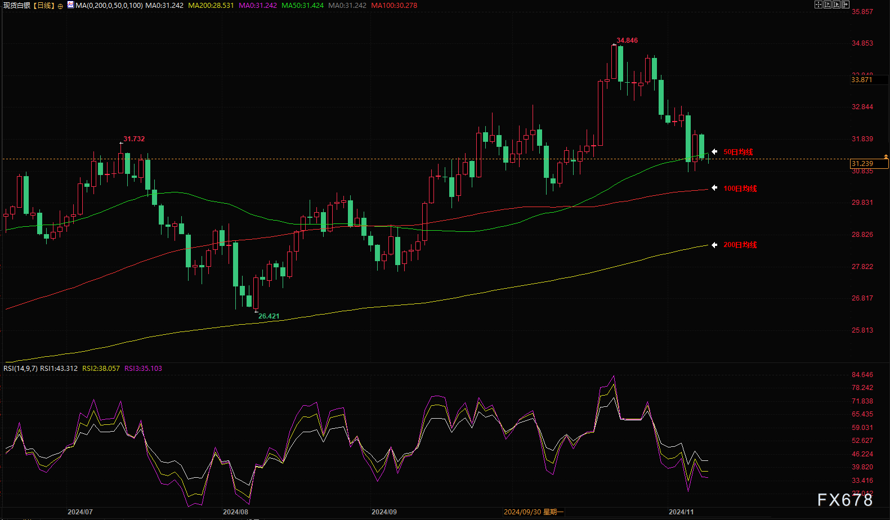Click the MA indicator chart icon
Screen dimensions: 890x520
coord(70,5)
